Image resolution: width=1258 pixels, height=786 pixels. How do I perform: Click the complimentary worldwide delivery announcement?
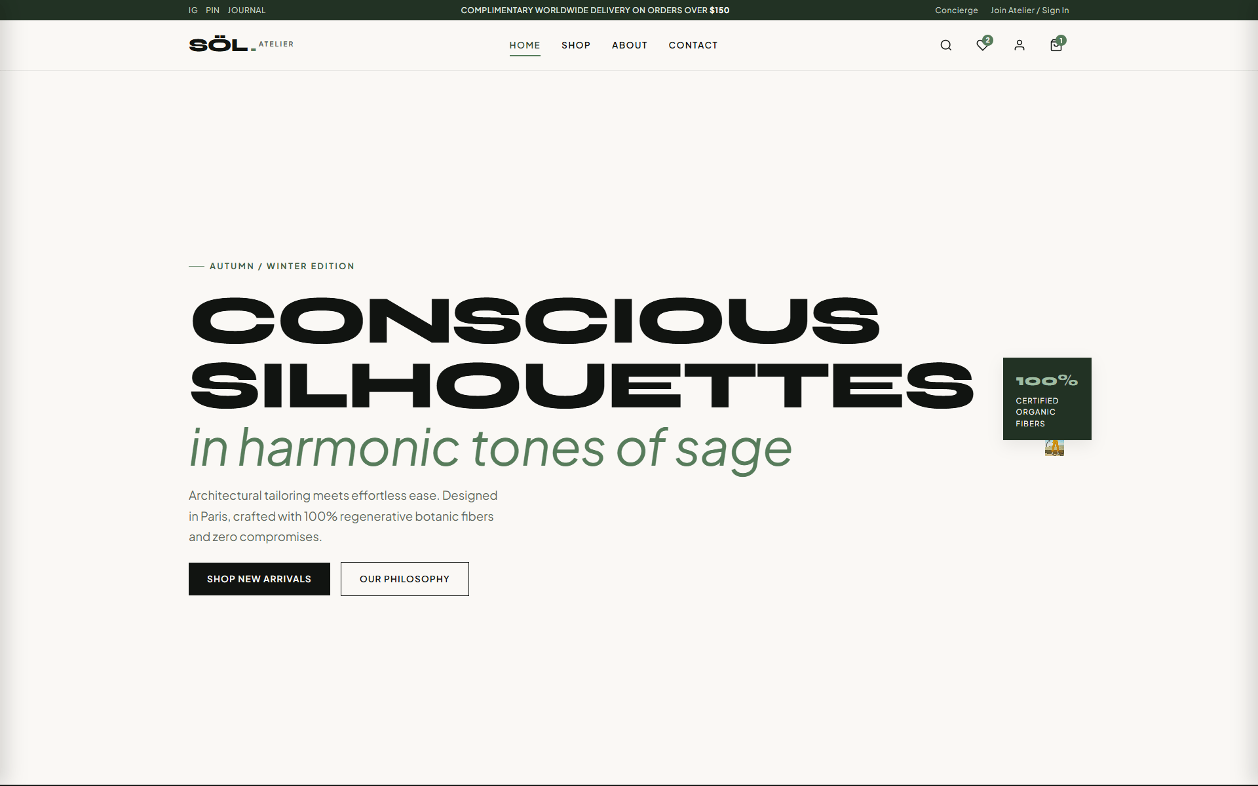coord(595,10)
